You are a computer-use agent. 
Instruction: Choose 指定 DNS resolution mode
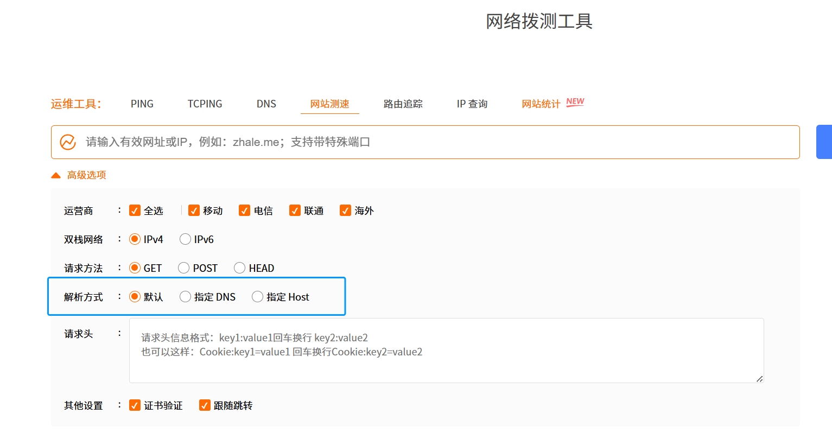[x=185, y=297]
